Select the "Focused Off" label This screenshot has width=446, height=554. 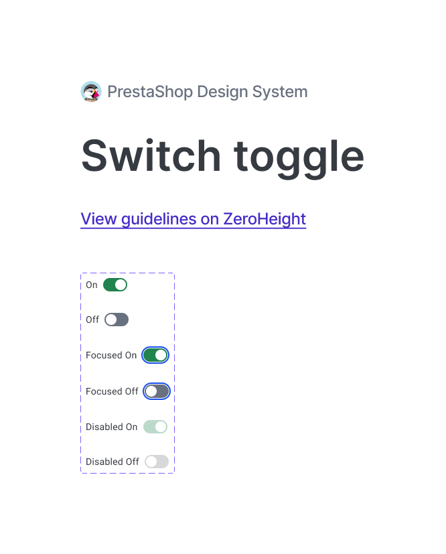(112, 391)
